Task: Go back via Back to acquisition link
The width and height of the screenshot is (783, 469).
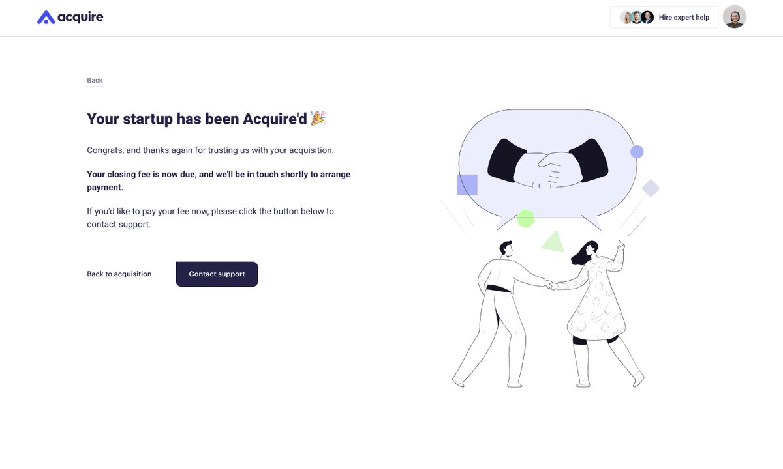Action: pos(119,274)
